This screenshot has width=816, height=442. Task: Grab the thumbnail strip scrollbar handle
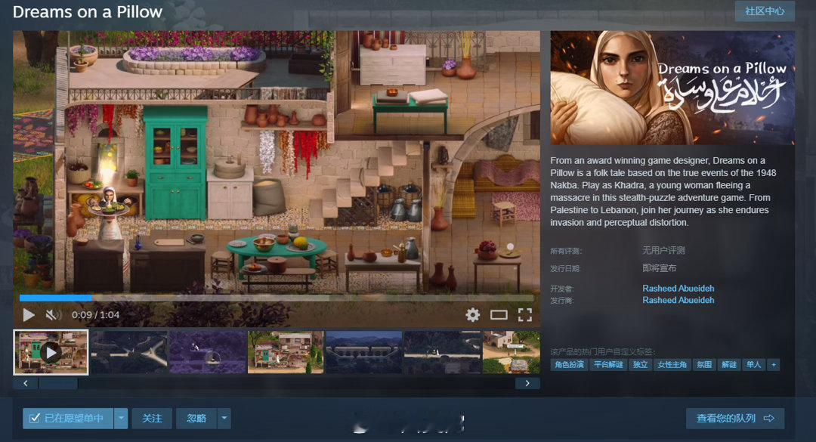(57, 383)
